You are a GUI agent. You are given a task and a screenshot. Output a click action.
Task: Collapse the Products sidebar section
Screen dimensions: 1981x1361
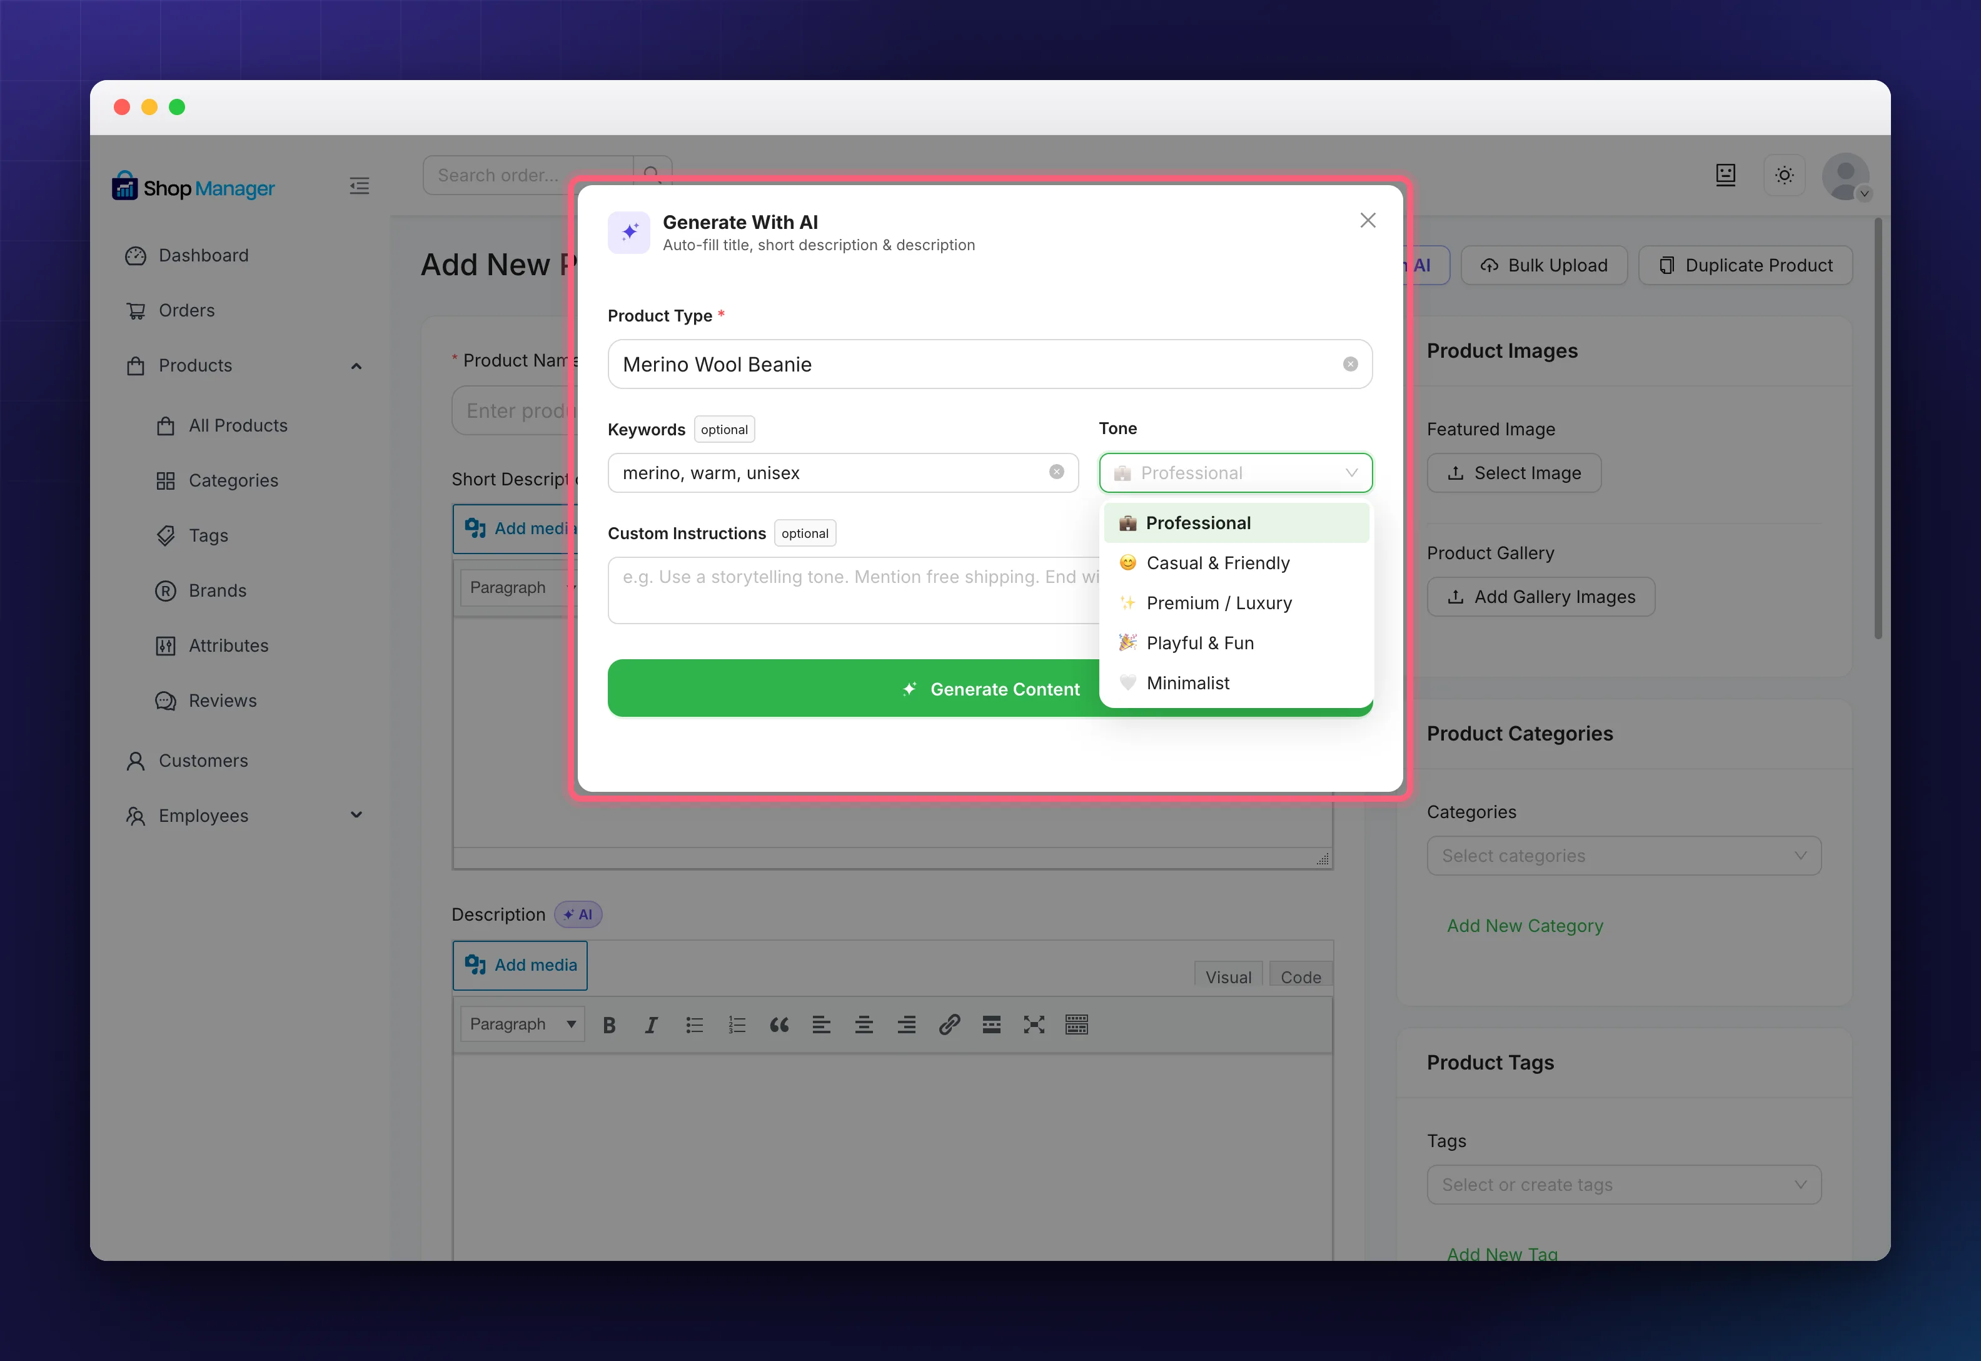point(356,366)
